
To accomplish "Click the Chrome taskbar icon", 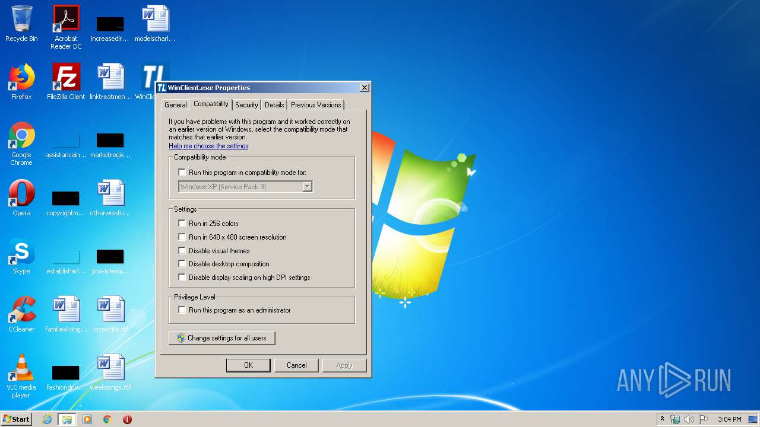I will (x=107, y=419).
